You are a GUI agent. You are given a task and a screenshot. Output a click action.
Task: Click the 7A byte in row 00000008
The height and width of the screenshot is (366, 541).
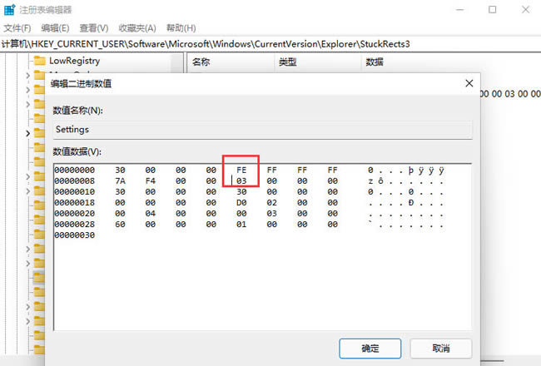[120, 181]
